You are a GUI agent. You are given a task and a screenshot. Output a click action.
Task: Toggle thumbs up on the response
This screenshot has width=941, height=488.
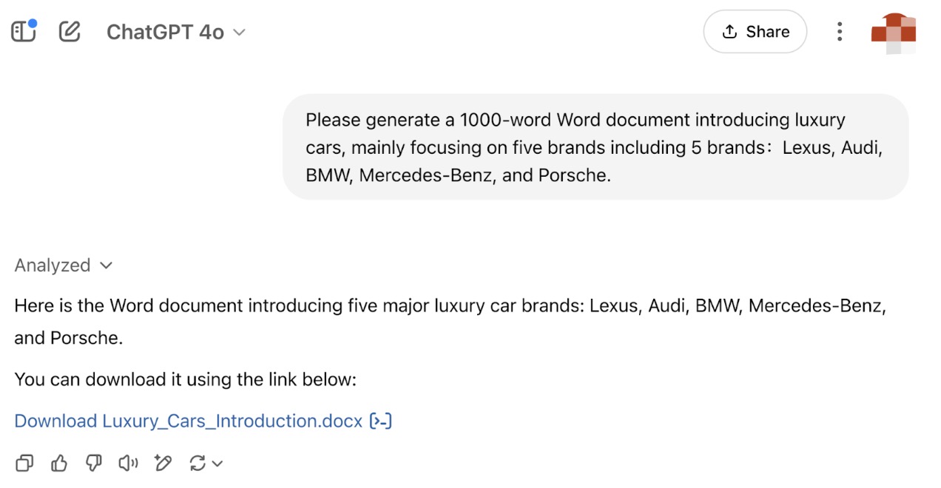[59, 464]
